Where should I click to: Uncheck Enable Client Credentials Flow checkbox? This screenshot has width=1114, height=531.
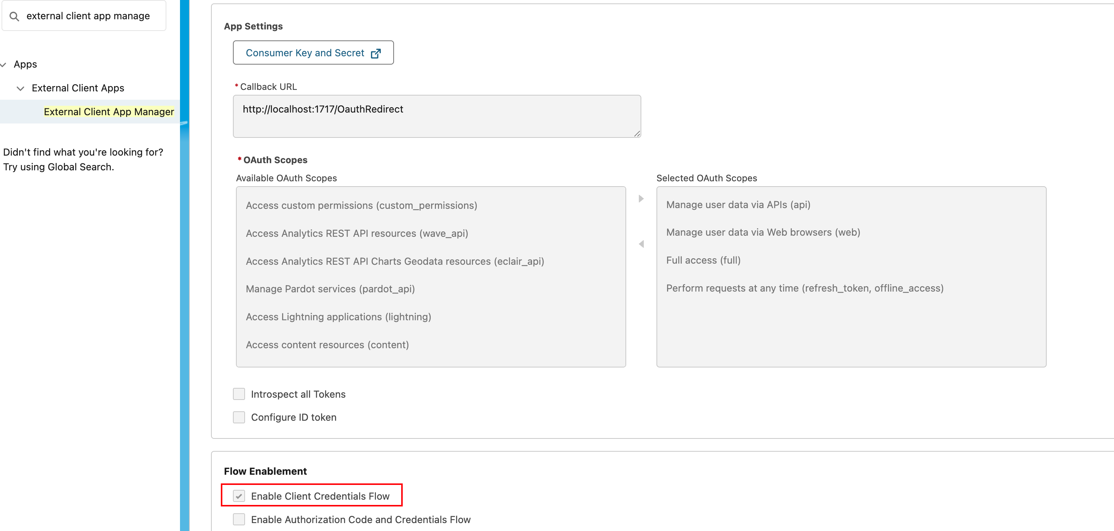[x=239, y=496]
